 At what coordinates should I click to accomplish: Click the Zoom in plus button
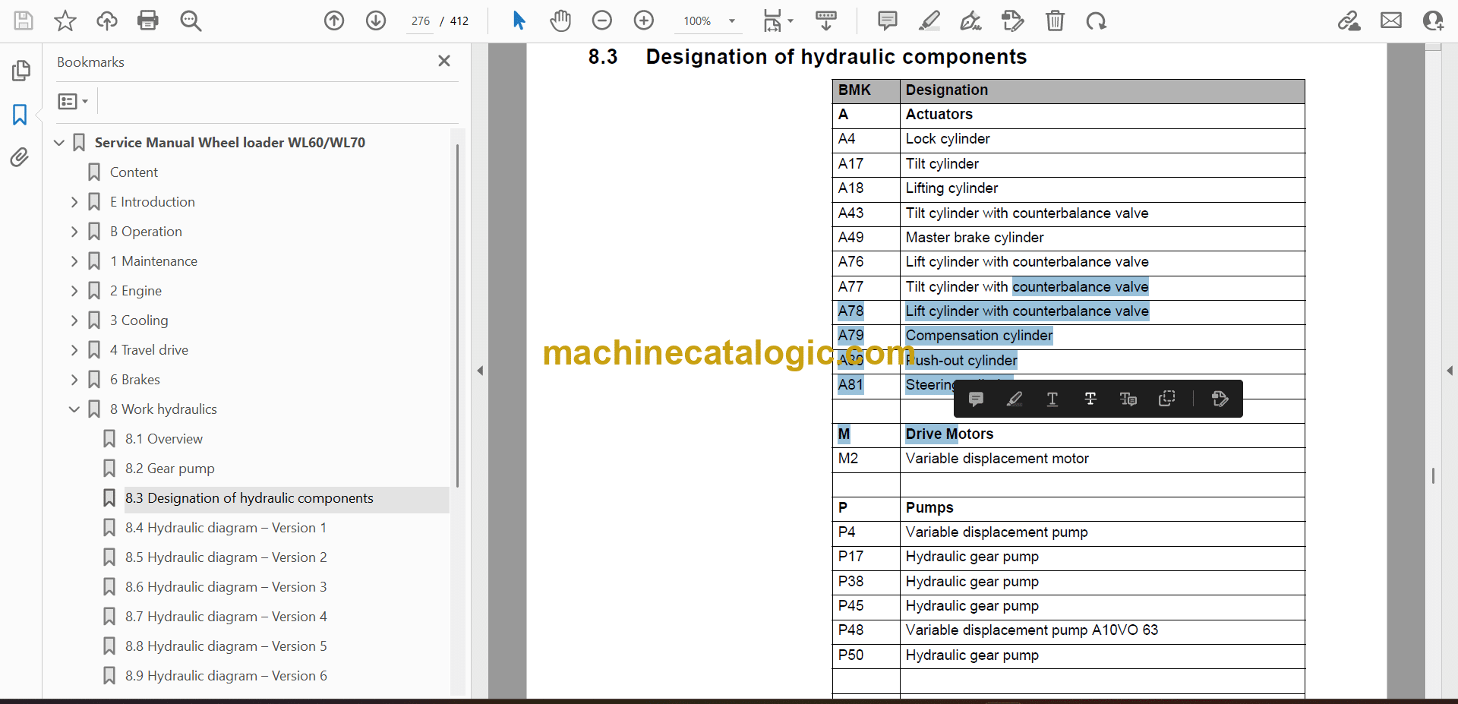[x=643, y=21]
